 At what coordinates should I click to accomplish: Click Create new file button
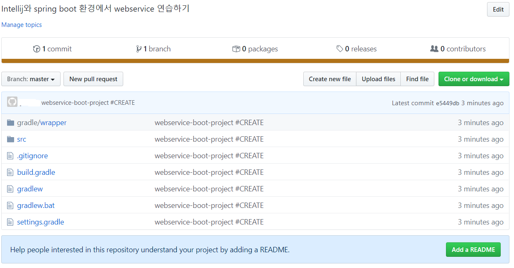(330, 79)
